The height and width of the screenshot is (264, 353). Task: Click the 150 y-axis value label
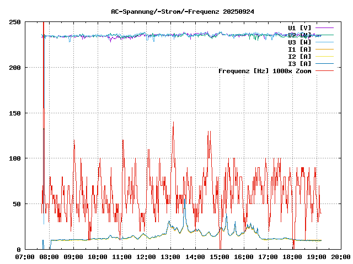click(x=15, y=113)
